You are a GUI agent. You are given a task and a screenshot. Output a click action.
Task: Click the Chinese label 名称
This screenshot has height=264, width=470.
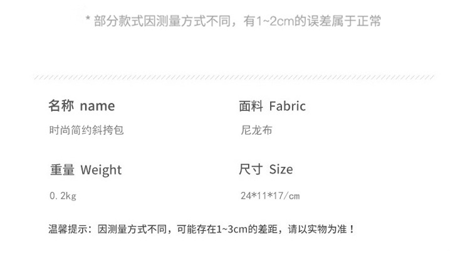coord(61,106)
